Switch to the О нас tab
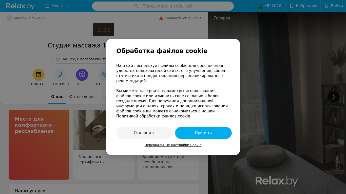 click(x=57, y=97)
